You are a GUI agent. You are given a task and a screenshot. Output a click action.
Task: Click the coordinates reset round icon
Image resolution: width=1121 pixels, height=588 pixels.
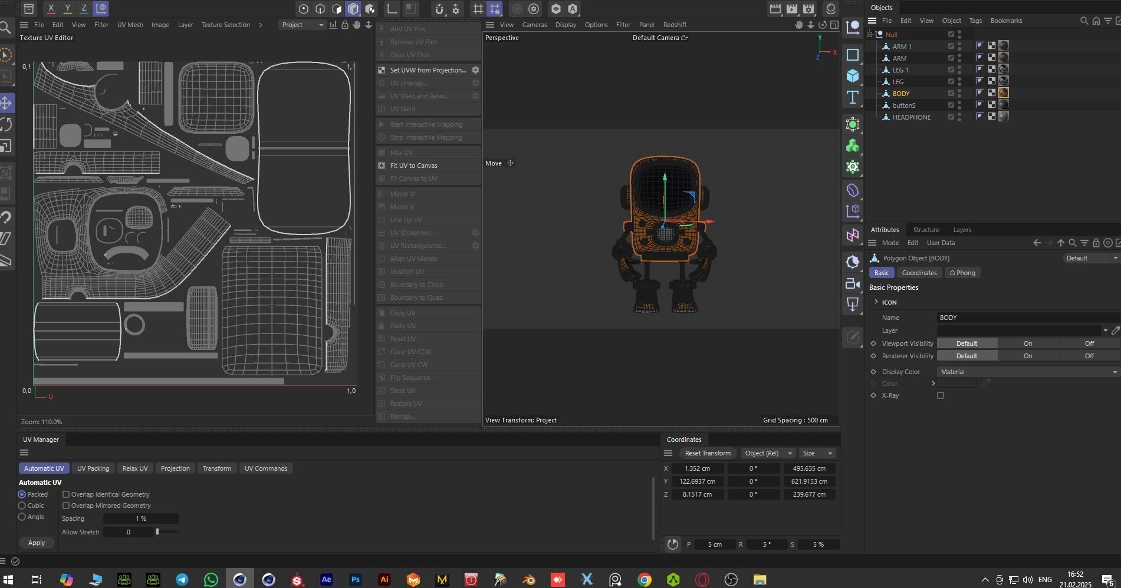tap(672, 544)
